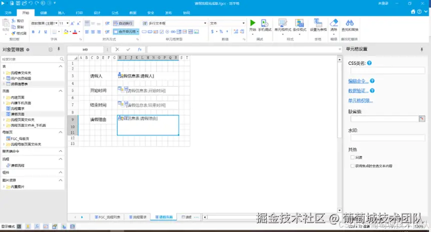The height and width of the screenshot is (232, 431).
Task: Increase font size with larger A
Action: (72, 23)
